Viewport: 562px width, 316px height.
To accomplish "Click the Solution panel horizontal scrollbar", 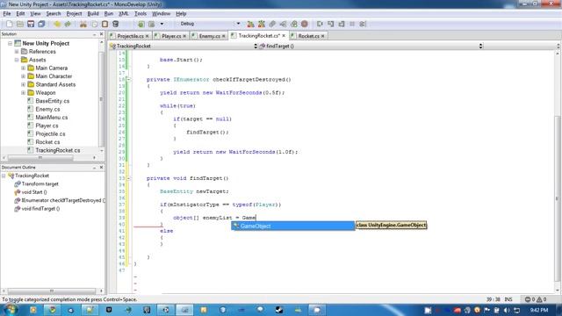I will 50,158.
